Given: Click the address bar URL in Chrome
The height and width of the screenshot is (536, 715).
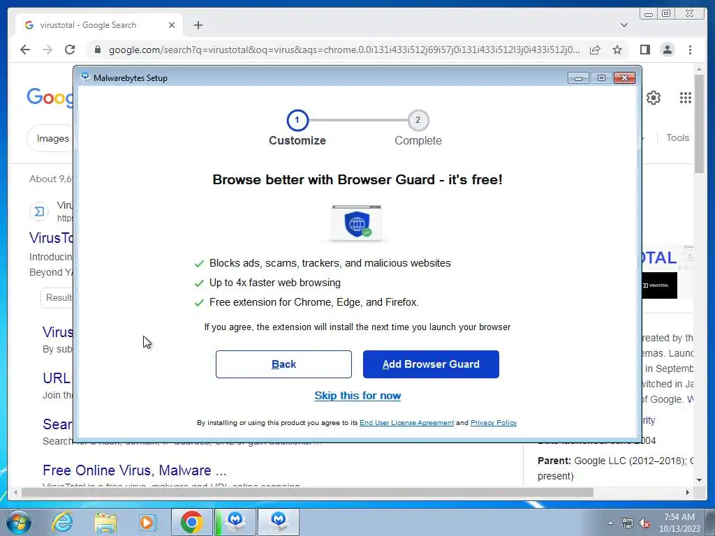Looking at the screenshot, I should pos(344,50).
